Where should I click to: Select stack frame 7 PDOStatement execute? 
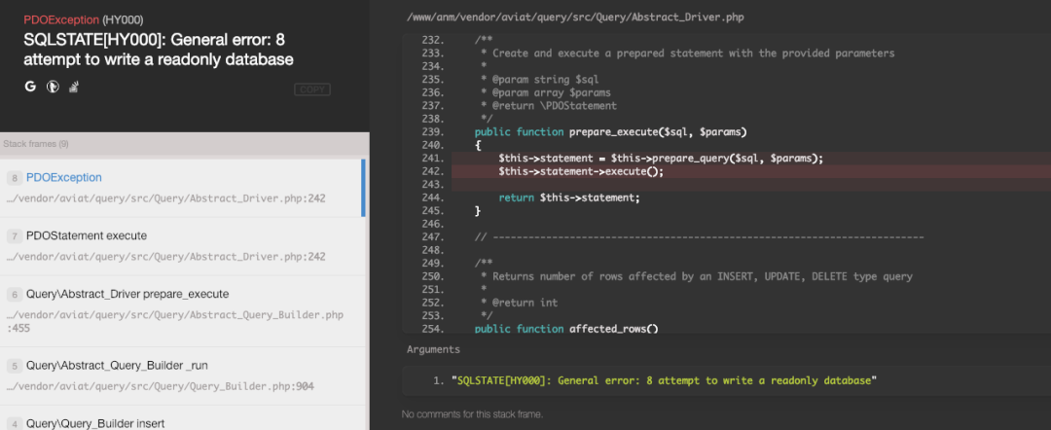(x=183, y=246)
